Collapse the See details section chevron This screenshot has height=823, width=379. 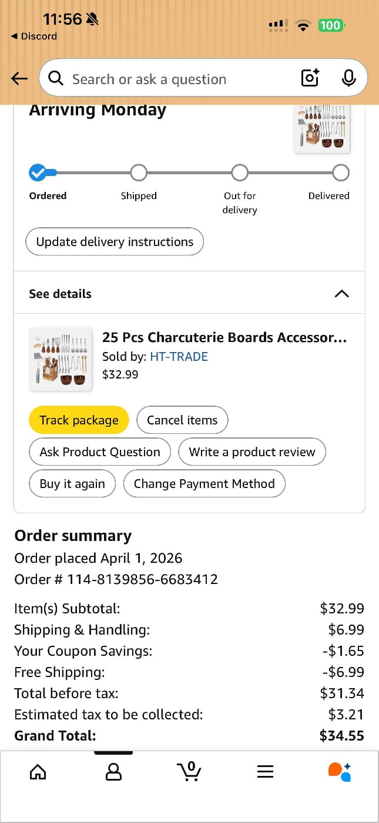pyautogui.click(x=341, y=294)
